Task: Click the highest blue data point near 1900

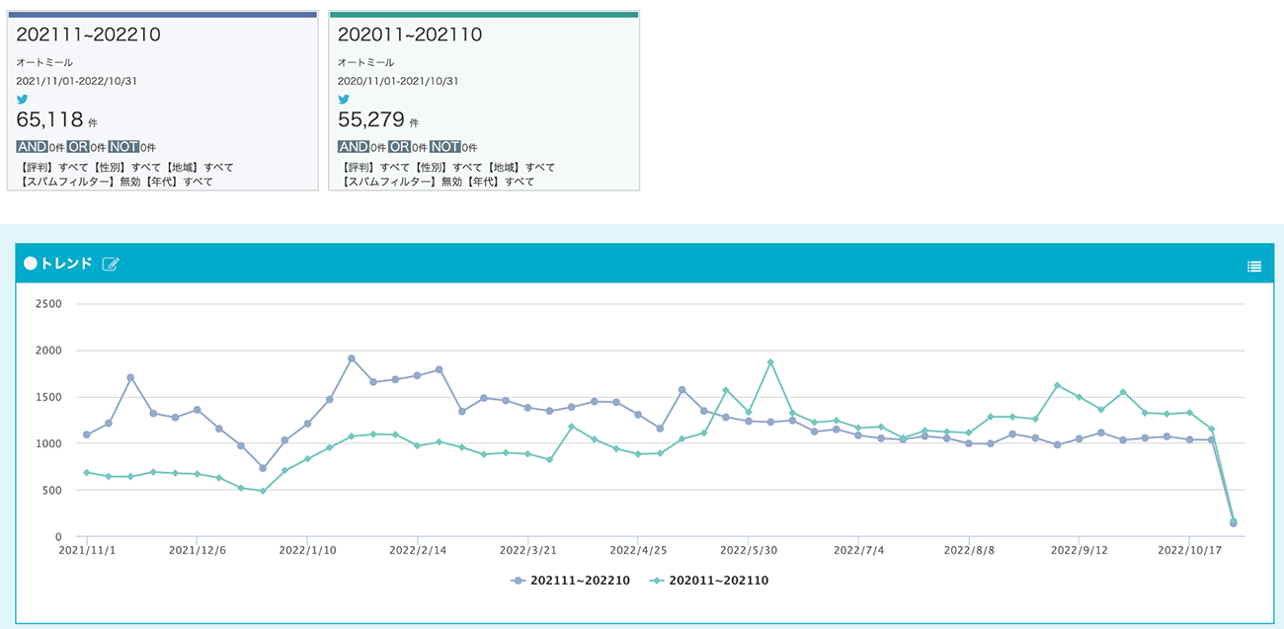Action: 352,358
